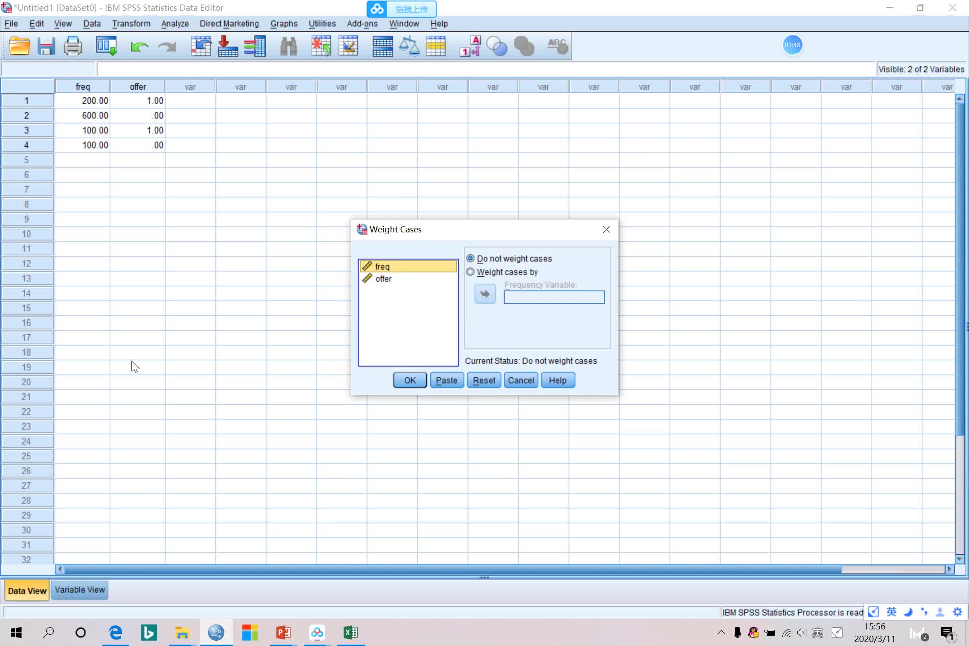Viewport: 969px width, 646px height.
Task: Select Do not weight cases radio button
Action: point(470,258)
